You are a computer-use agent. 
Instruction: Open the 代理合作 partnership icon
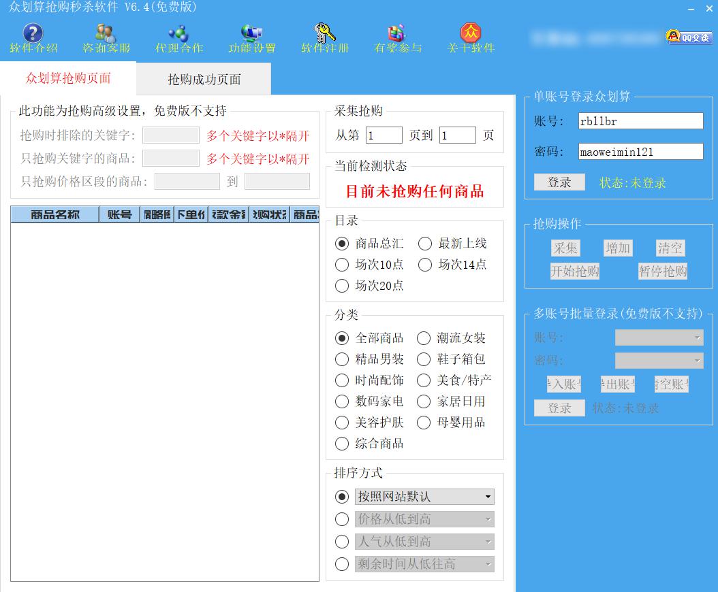pos(178,34)
